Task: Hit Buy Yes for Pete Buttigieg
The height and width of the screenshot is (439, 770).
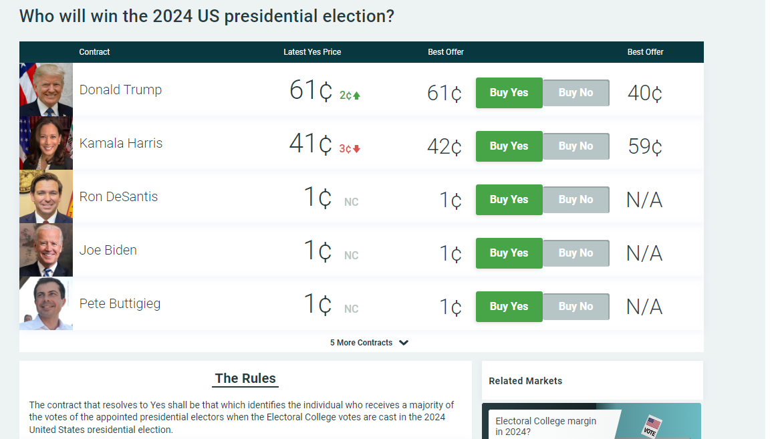Action: (x=509, y=307)
